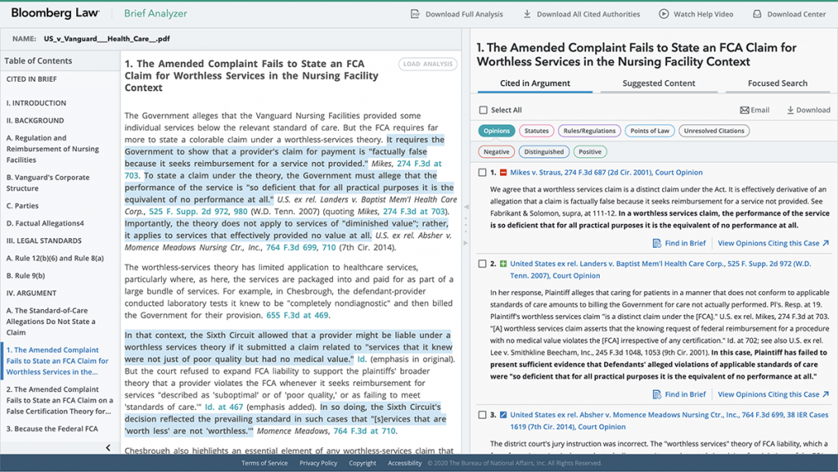Open Brief Analyzer header link

[155, 13]
